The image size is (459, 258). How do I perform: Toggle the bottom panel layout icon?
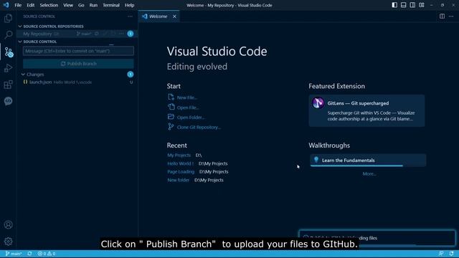pos(403,5)
